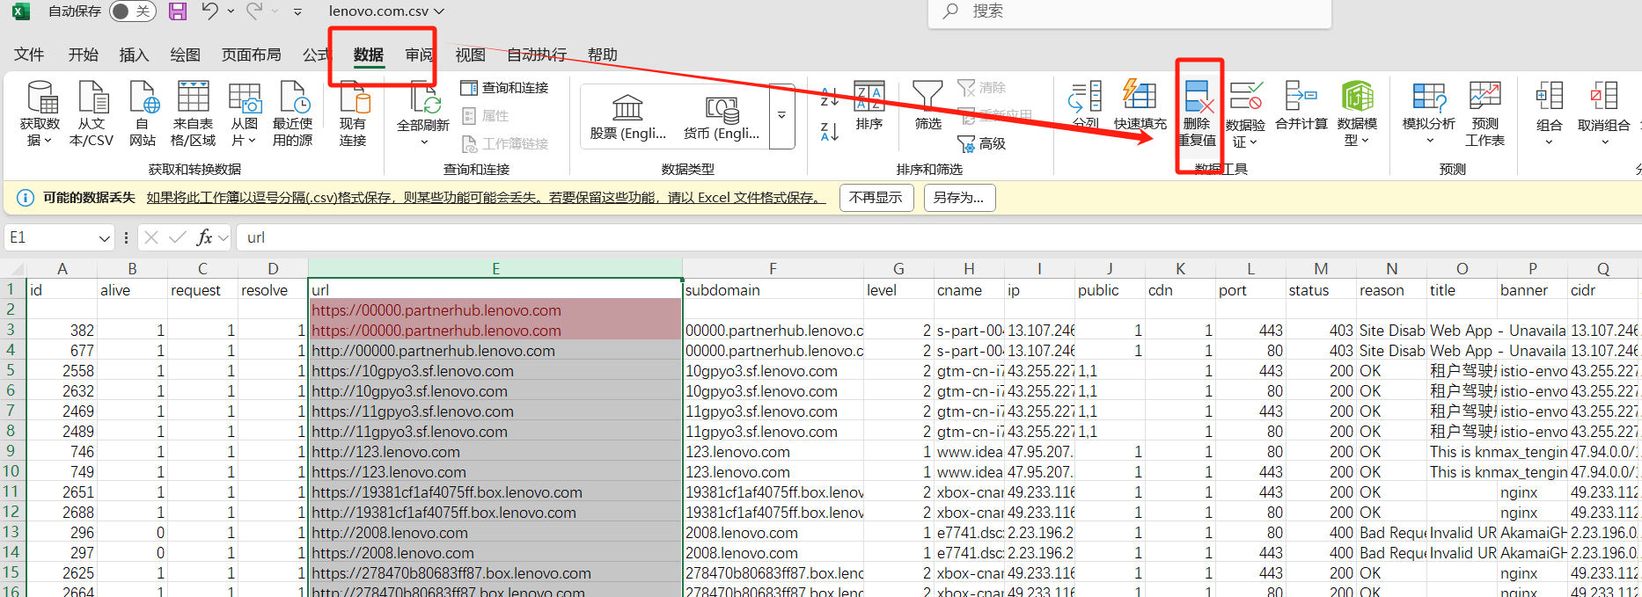
Task: Open the Name Box dropdown arrow
Action: click(x=104, y=237)
